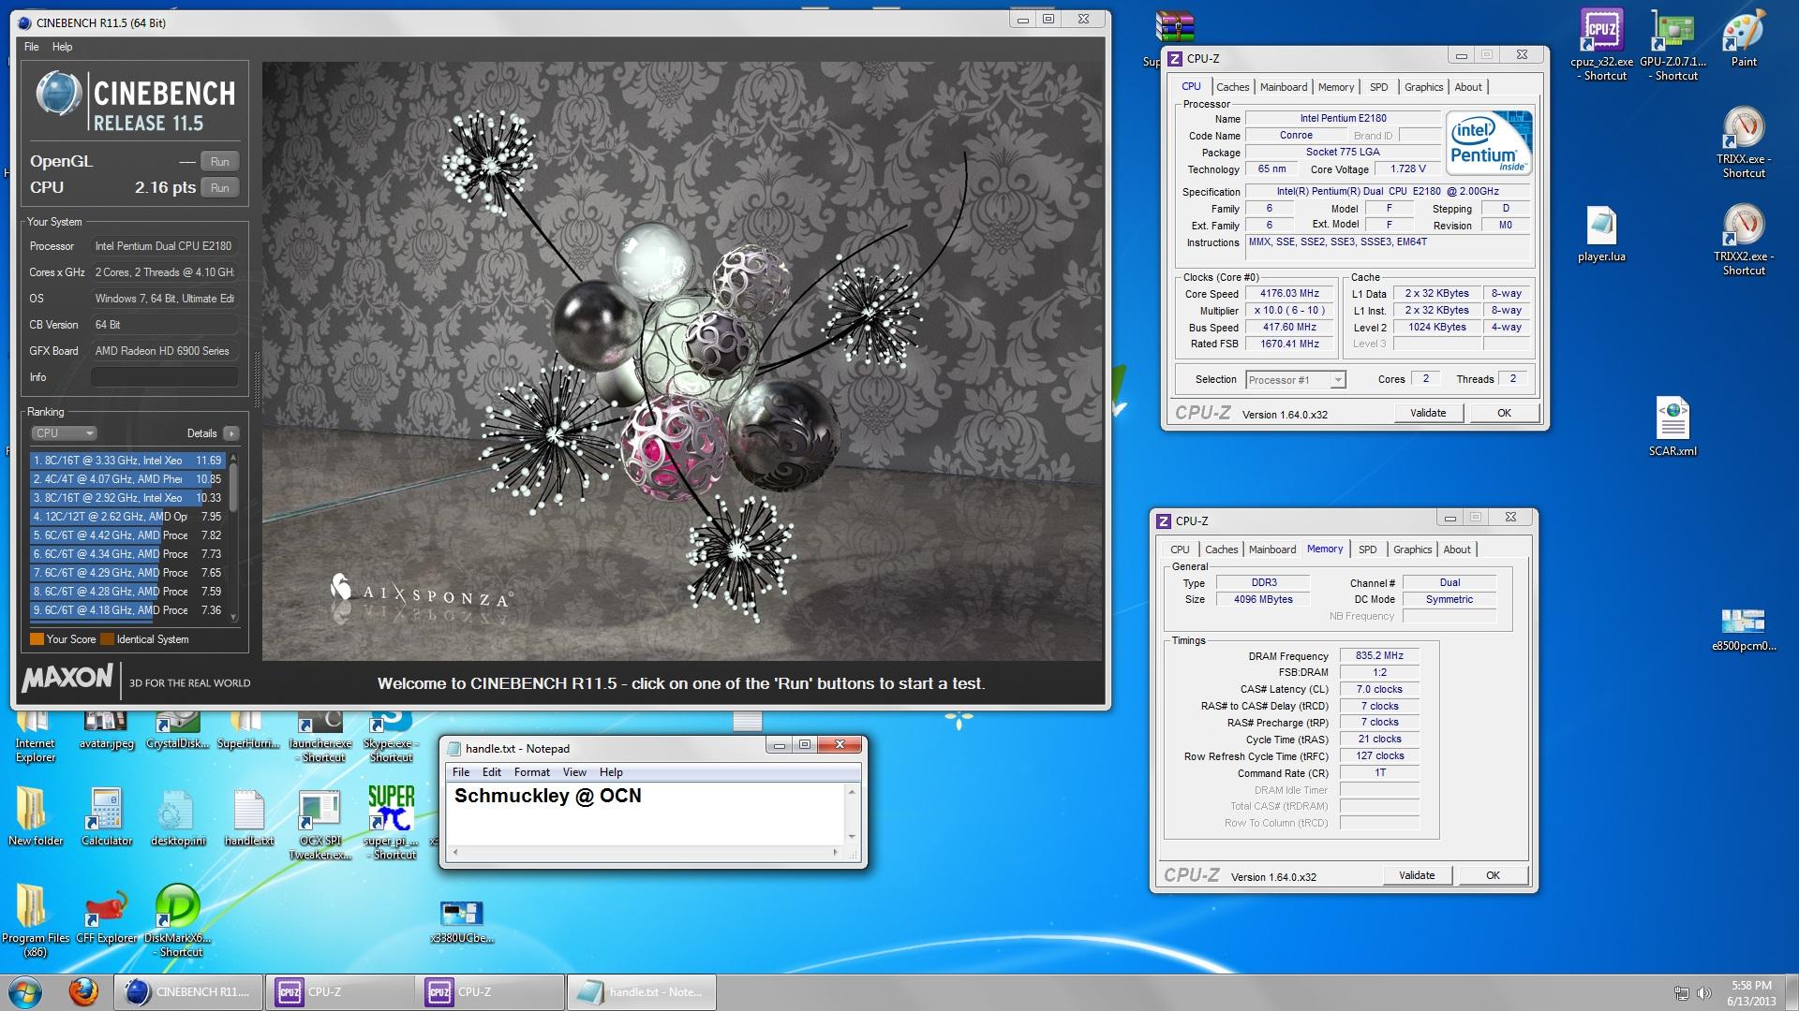Open CFF Explorer desktop icon
The height and width of the screenshot is (1011, 1799).
coord(106,915)
